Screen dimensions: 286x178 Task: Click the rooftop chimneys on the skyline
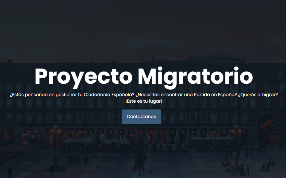(x=214, y=55)
